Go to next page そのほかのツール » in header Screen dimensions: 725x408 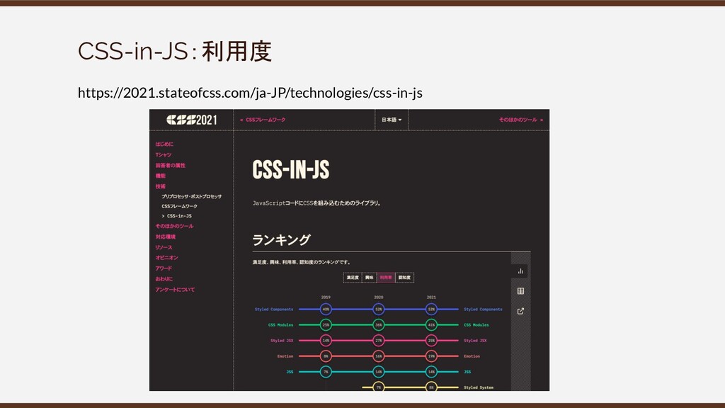click(520, 120)
